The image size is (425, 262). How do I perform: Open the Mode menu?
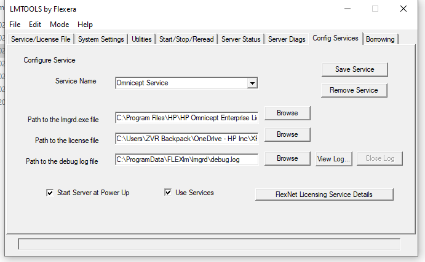59,25
